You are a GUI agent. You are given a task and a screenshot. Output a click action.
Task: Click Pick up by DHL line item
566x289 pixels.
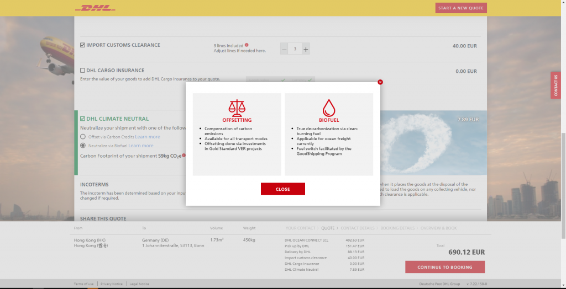(297, 246)
